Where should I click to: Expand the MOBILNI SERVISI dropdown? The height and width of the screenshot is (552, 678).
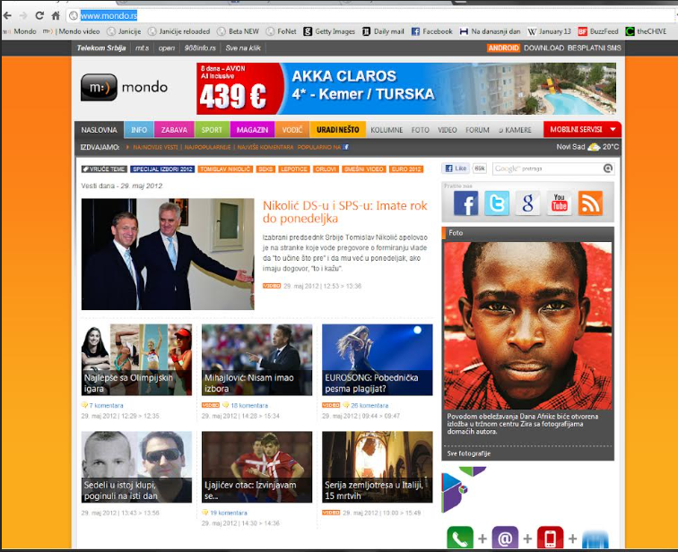pyautogui.click(x=582, y=130)
